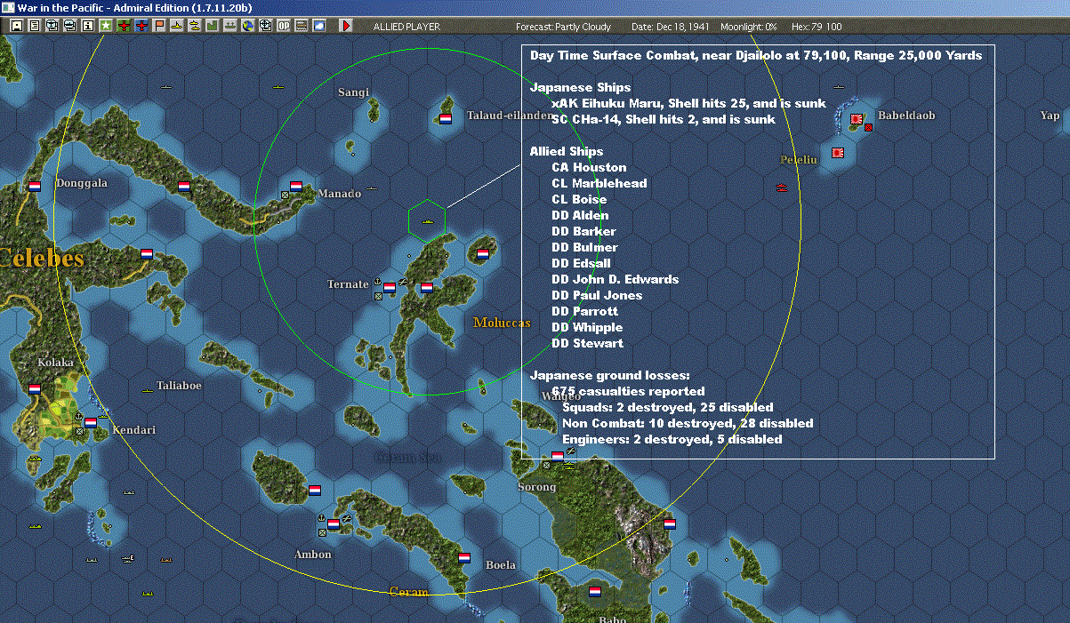
Task: Click 'CL Marblehead' in the combat report
Action: click(599, 183)
